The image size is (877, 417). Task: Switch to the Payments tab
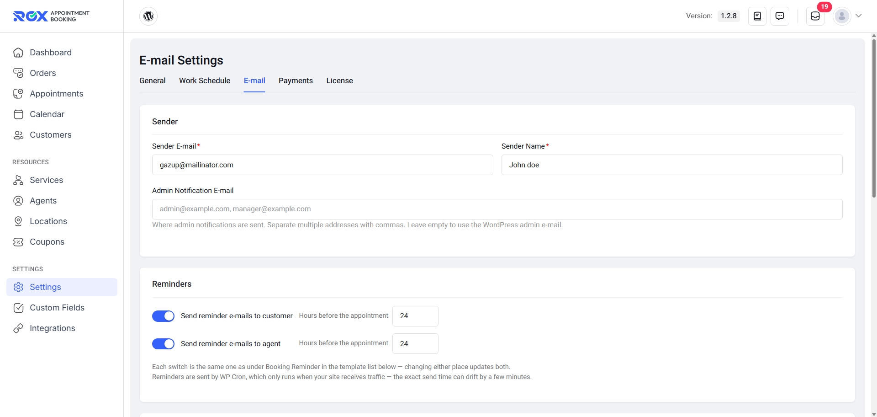point(296,80)
